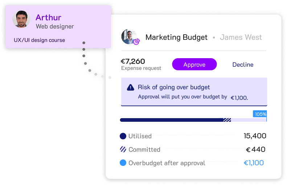Click the €1,100 overbudget amount value
Image resolution: width=287 pixels, height=185 pixels.
(254, 163)
